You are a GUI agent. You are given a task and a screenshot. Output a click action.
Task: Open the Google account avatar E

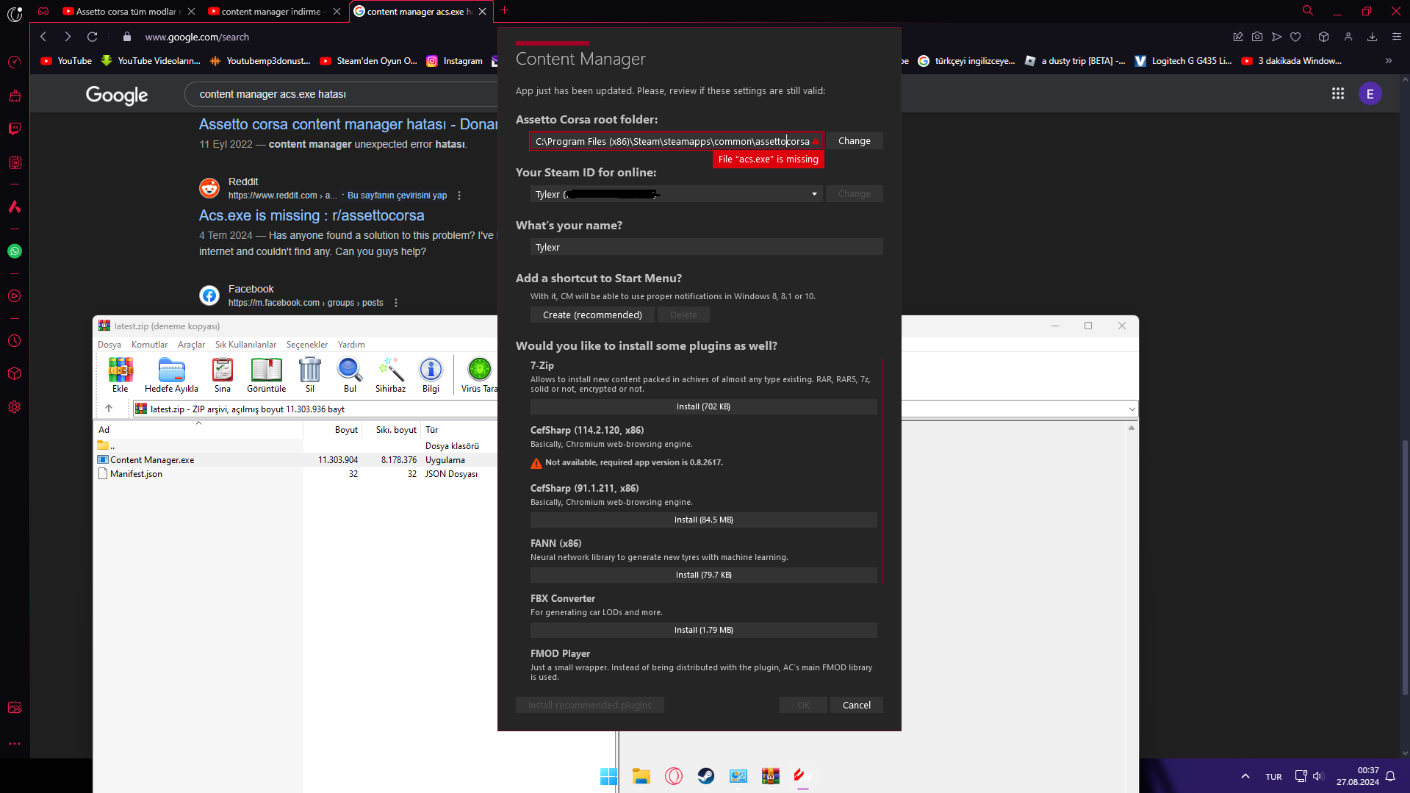1370,93
